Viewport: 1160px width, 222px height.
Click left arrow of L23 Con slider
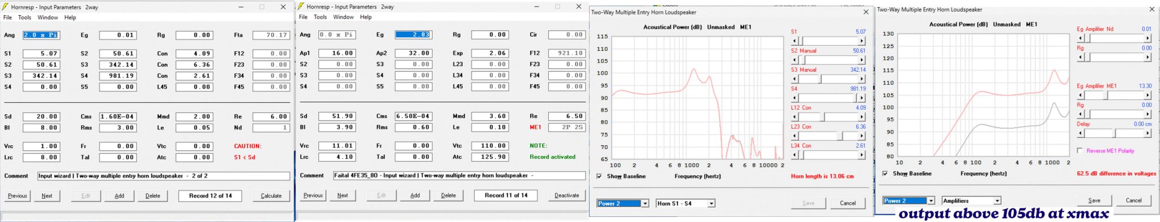(x=794, y=136)
